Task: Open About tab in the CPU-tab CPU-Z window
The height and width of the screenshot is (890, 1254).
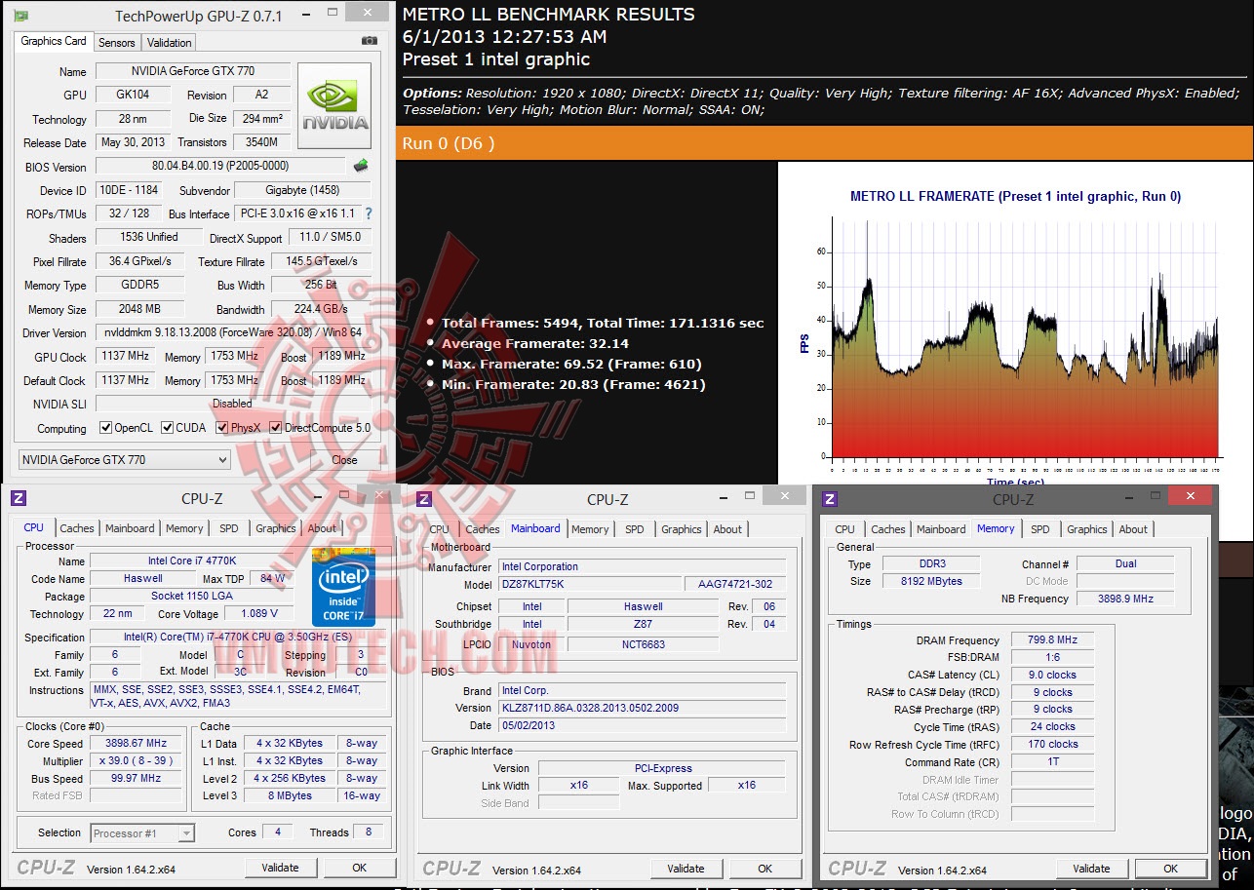Action: point(322,528)
